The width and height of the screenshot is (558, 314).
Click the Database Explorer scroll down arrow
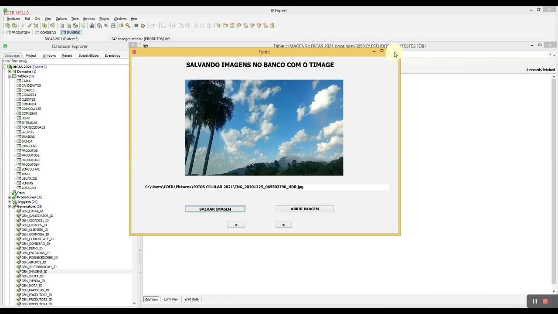pos(134,303)
